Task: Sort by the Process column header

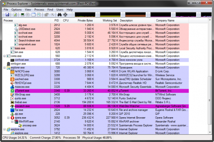Action: (26, 21)
